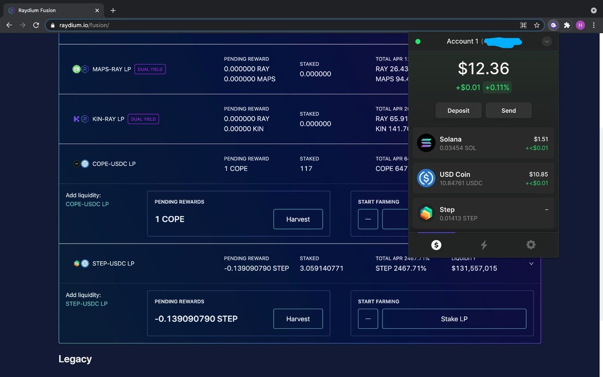Image resolution: width=603 pixels, height=377 pixels.
Task: Select the Raydium Fusion browser tab
Action: (x=53, y=10)
